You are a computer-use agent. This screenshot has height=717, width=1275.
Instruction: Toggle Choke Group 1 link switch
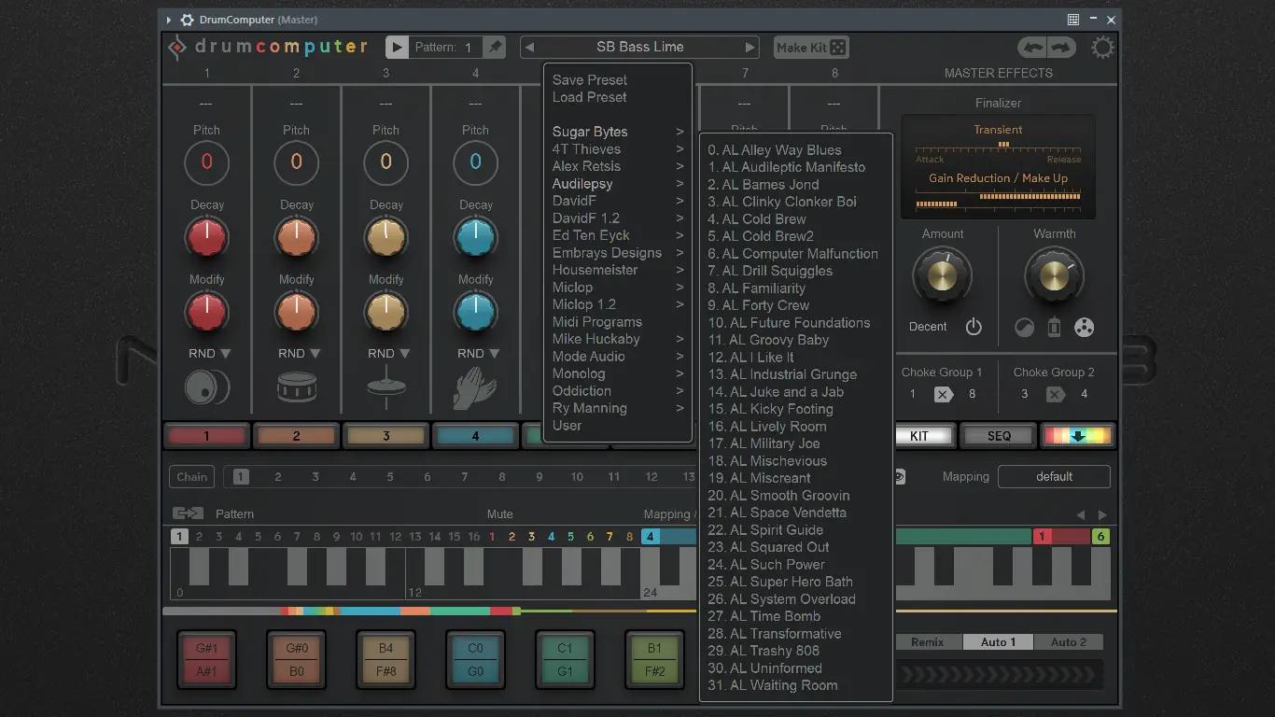(943, 394)
